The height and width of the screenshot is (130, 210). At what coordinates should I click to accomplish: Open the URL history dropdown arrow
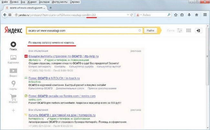(x=128, y=15)
